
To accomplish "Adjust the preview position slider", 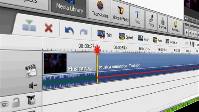I will [x=189, y=25].
